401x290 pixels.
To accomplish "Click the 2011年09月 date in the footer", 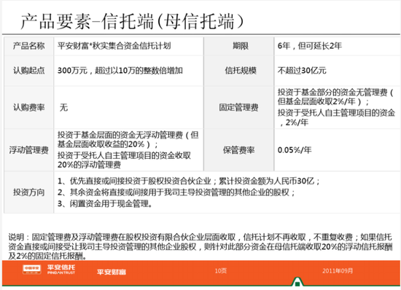I will pyautogui.click(x=338, y=271).
